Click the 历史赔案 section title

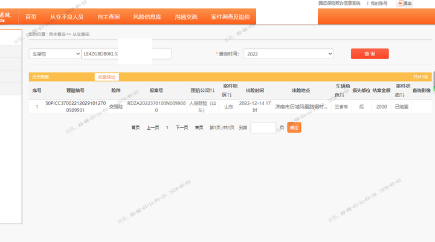click(40, 77)
